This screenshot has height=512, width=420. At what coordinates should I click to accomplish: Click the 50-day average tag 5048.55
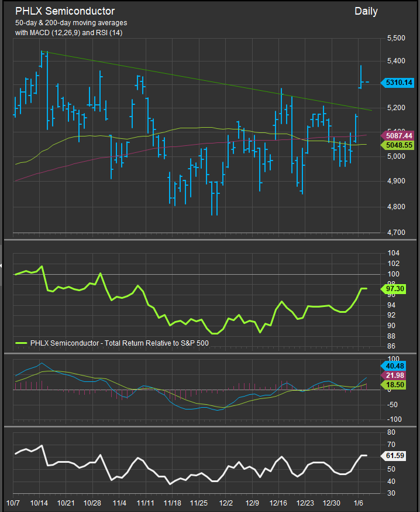click(x=398, y=145)
